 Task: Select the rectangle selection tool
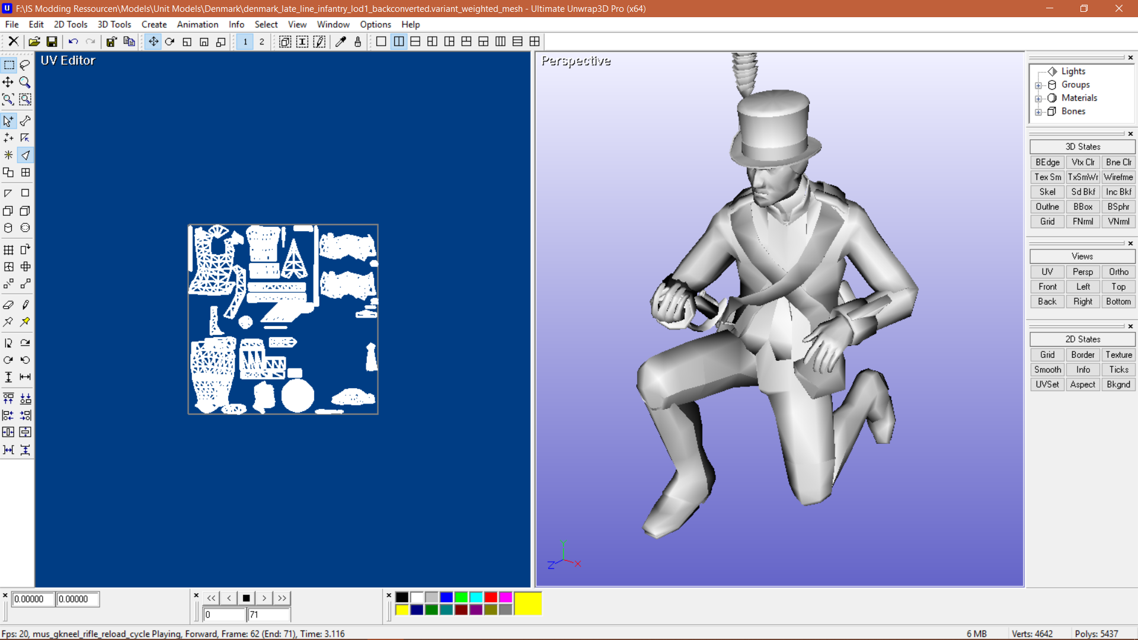coord(8,65)
